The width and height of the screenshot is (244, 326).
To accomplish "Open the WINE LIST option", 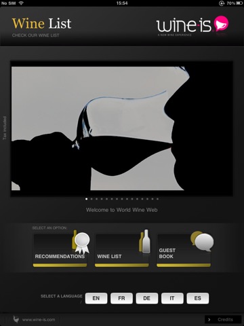I will pos(122,251).
